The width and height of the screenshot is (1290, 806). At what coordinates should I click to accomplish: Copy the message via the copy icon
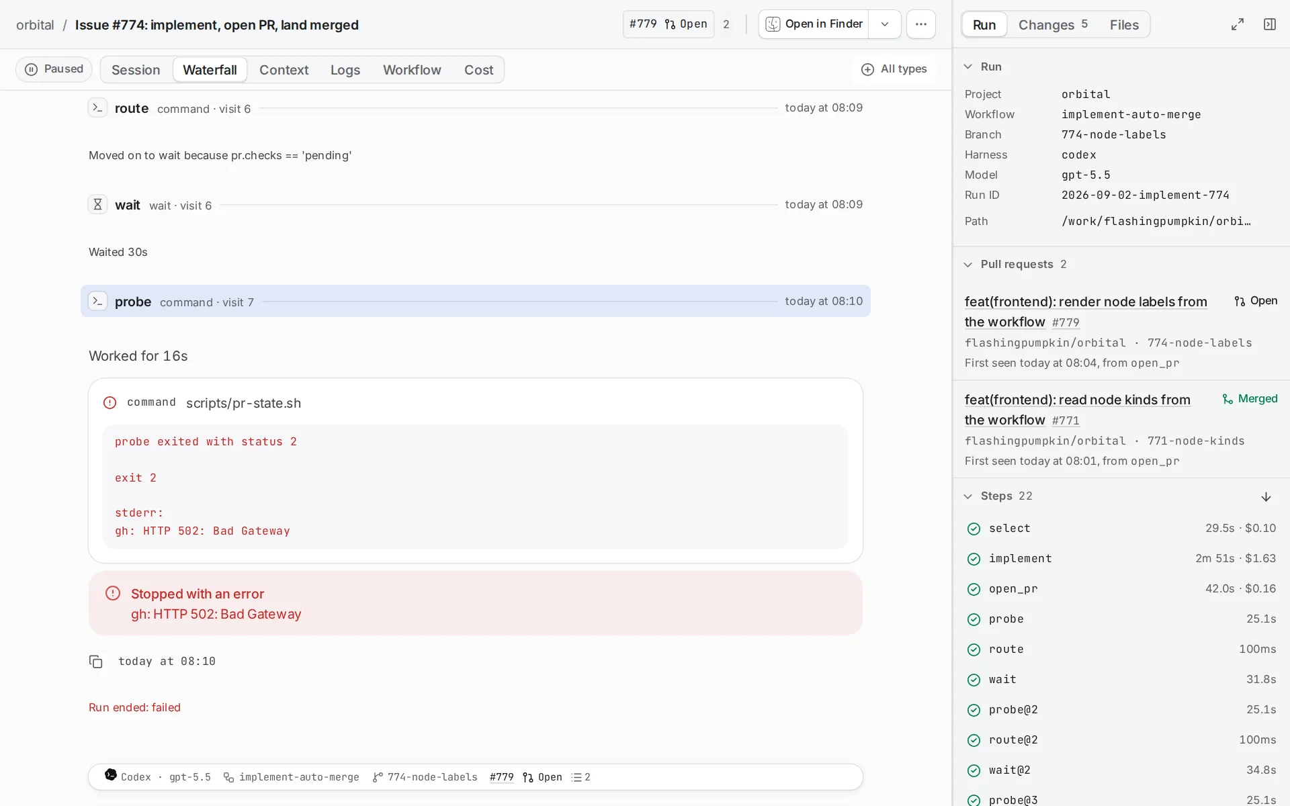pyautogui.click(x=96, y=662)
